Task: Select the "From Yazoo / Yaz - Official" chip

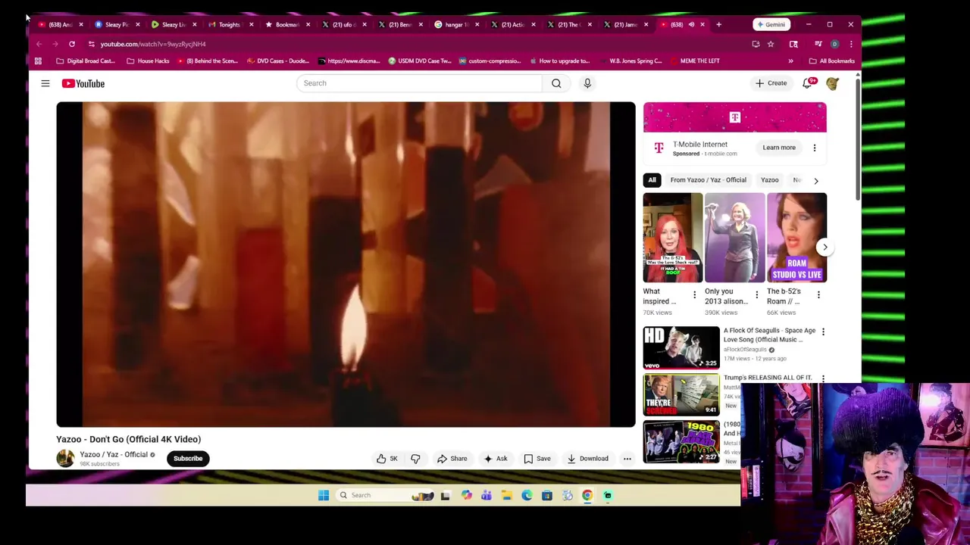Action: 708,180
